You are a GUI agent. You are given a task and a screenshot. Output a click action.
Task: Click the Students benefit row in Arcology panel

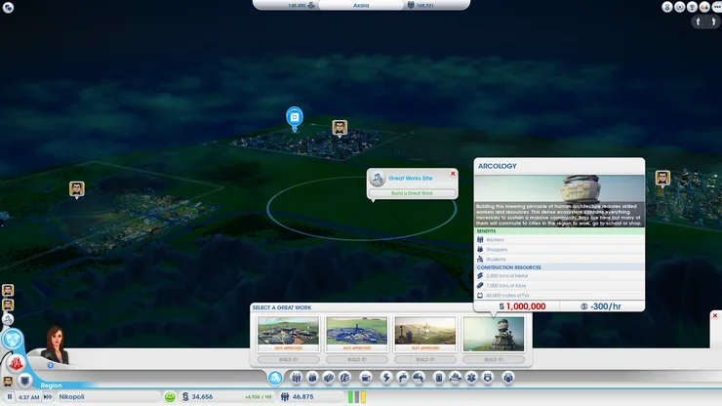(559, 259)
